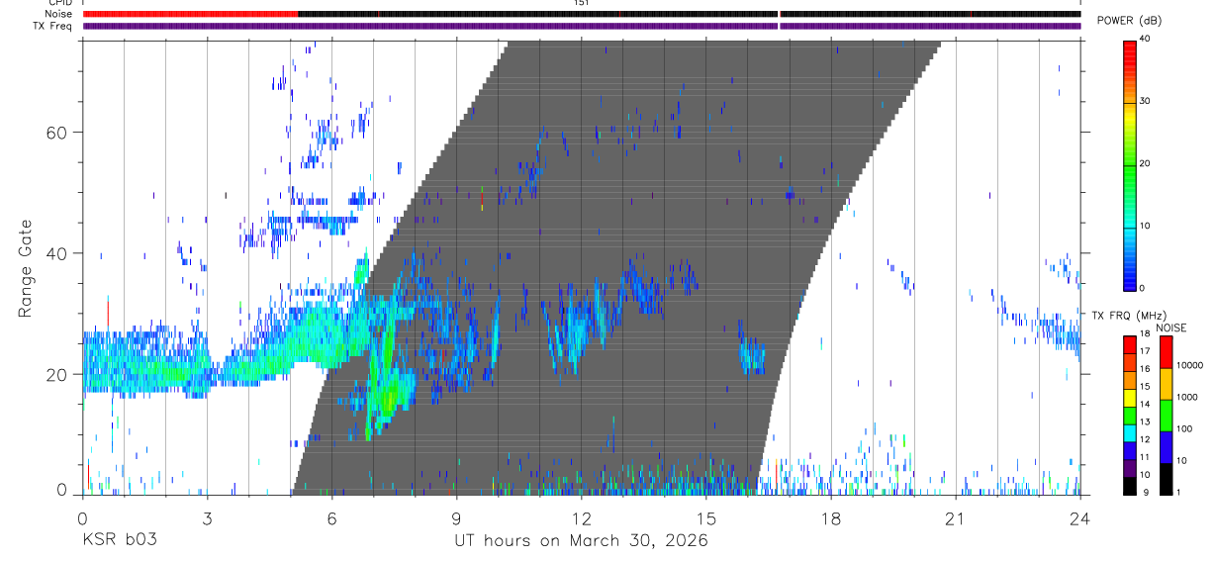Click the red segment of the Noise bar
The image size is (1215, 561).
[x=190, y=14]
